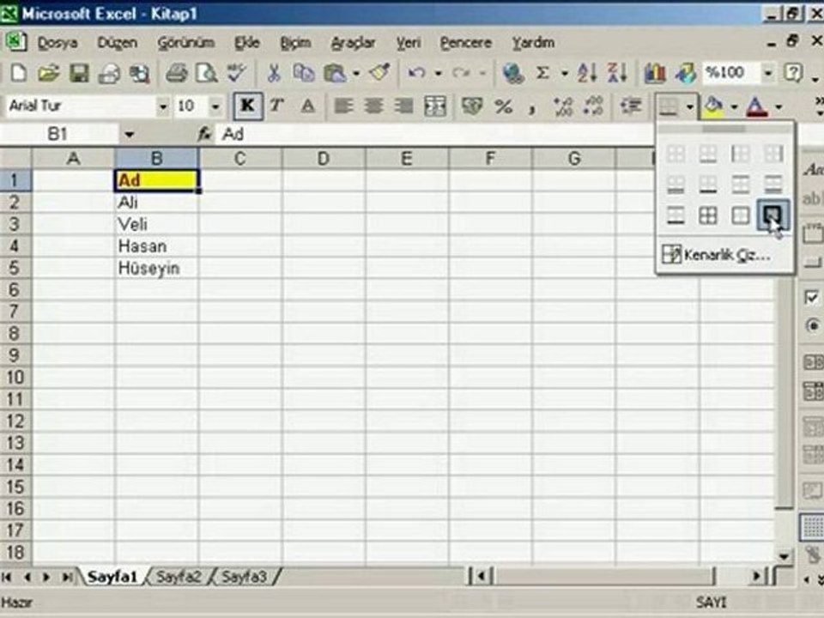Open the Dosya menu

click(x=58, y=43)
